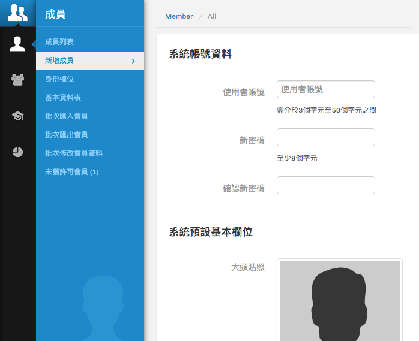Select the single user icon in sidebar

click(17, 44)
